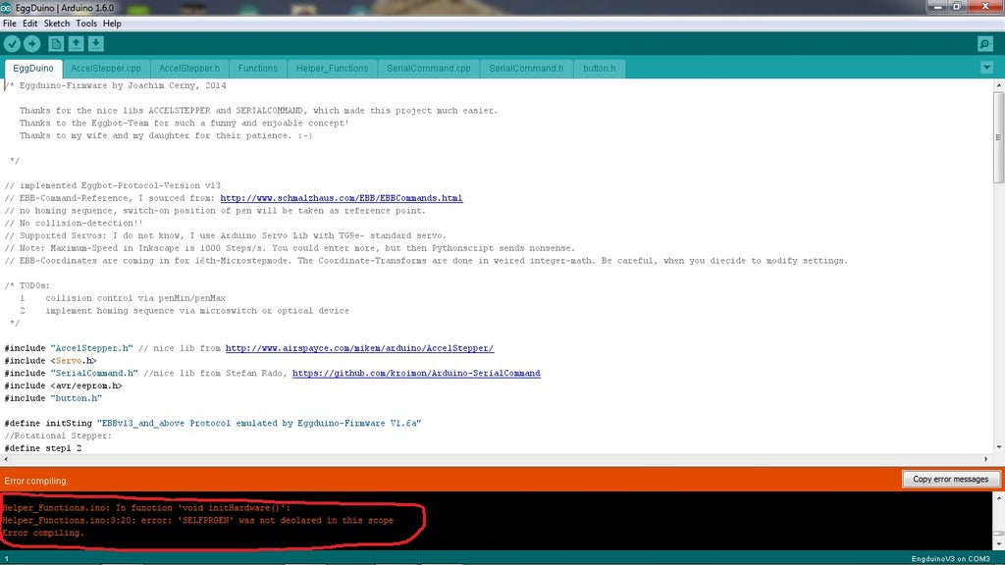This screenshot has width=1005, height=565.
Task: Click the '// No collision-detection!!' comment
Action: click(73, 224)
